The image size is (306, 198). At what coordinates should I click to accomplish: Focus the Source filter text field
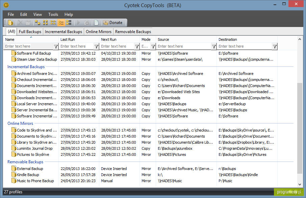tap(184, 47)
